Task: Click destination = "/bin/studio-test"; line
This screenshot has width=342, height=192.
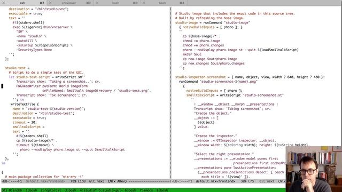Action: click(x=43, y=113)
